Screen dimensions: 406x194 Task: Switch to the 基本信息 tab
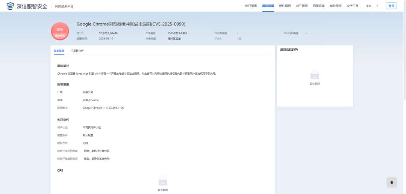59,51
